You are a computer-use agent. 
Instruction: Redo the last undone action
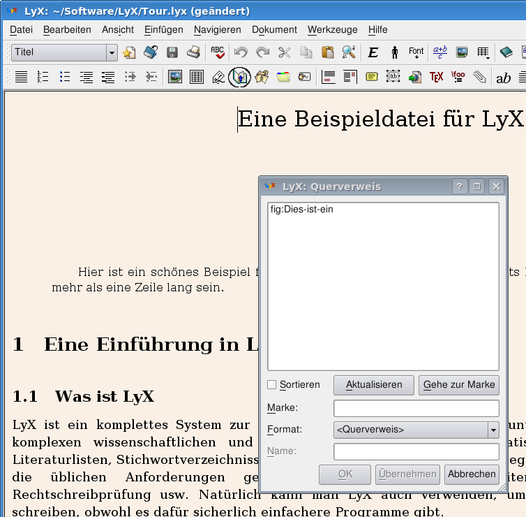262,52
